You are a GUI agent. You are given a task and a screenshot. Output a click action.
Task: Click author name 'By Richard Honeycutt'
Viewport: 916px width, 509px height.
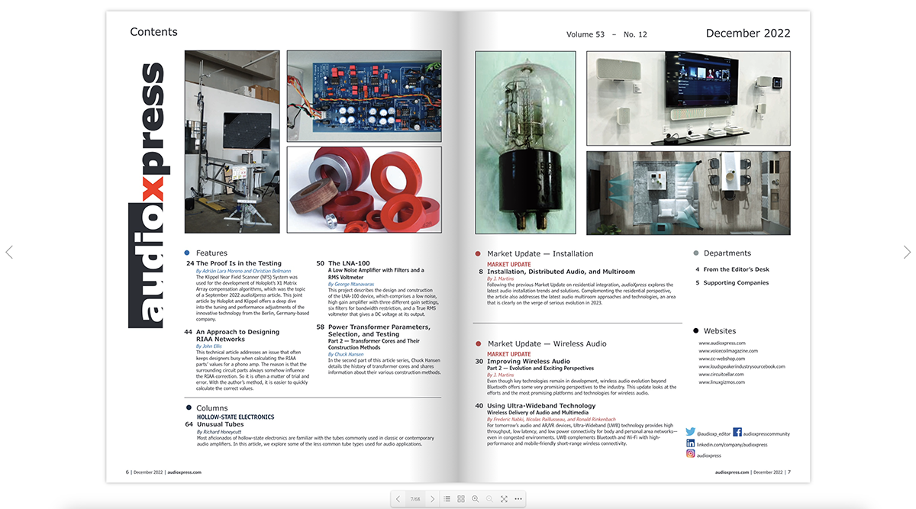coord(219,432)
